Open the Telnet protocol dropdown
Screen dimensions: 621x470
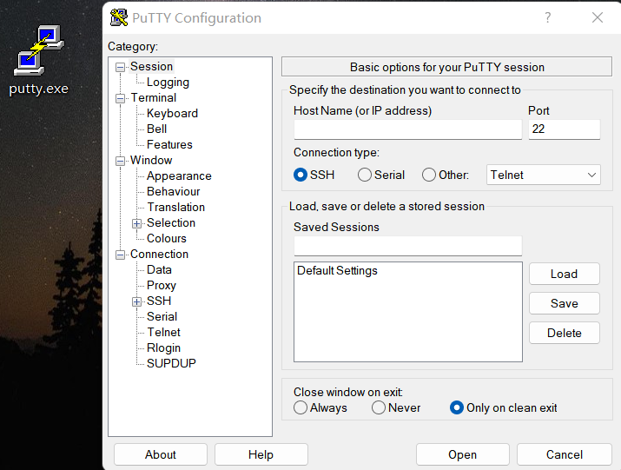[x=544, y=175]
